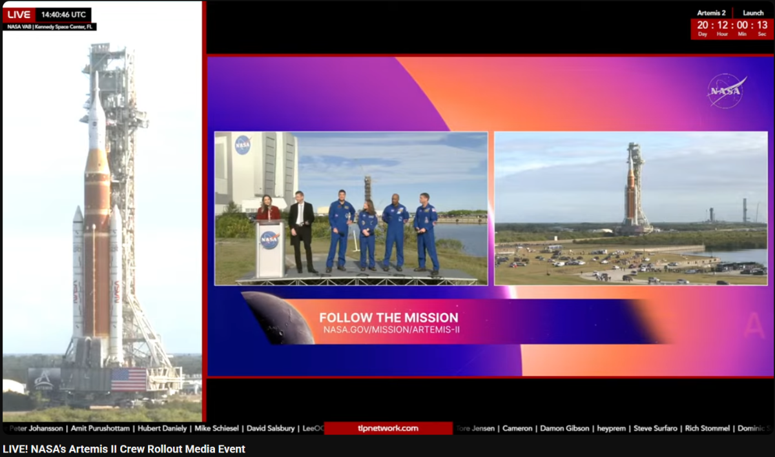Click the NASA logo on the VAB building

coord(243,145)
